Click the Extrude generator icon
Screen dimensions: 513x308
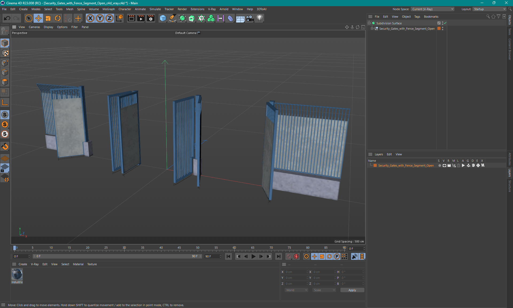[192, 18]
